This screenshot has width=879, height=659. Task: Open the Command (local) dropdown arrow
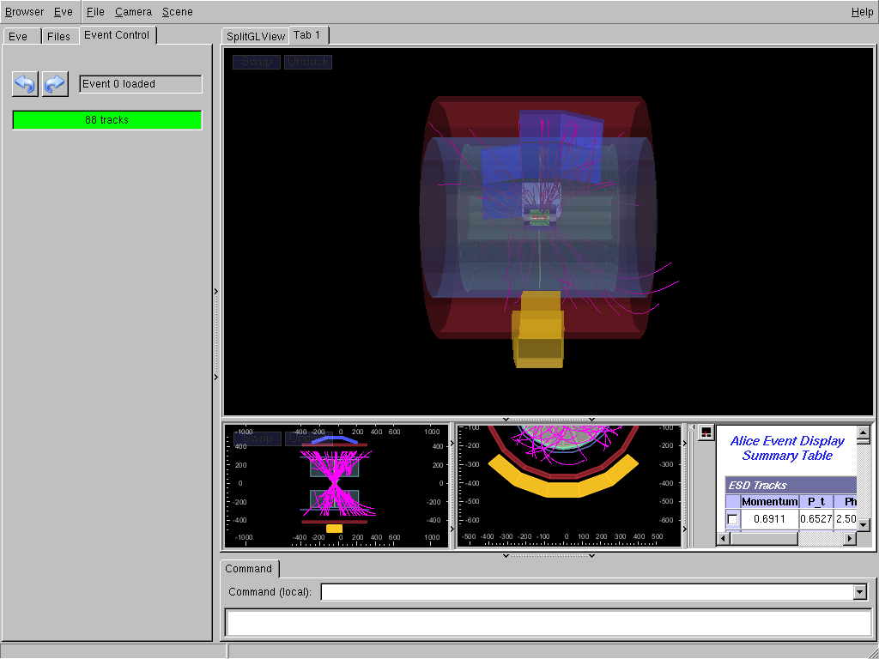pos(860,592)
